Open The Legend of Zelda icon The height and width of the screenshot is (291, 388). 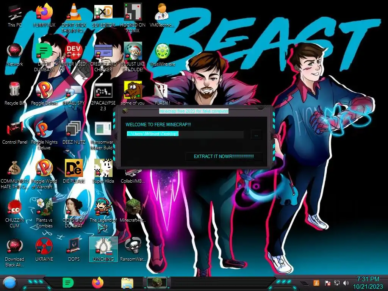pyautogui.click(x=103, y=213)
